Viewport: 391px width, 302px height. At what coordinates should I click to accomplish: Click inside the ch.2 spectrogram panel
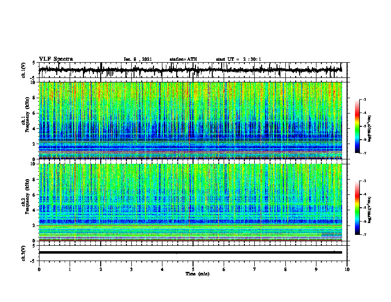click(191, 202)
